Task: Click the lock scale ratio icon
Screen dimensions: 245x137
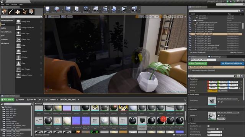Action: click(239, 88)
